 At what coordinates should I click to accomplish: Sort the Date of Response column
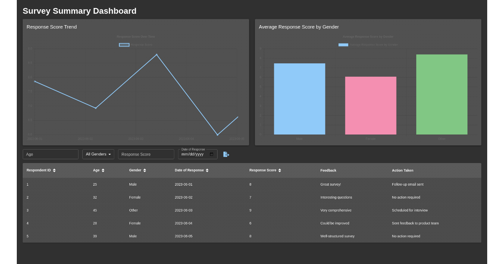(207, 171)
